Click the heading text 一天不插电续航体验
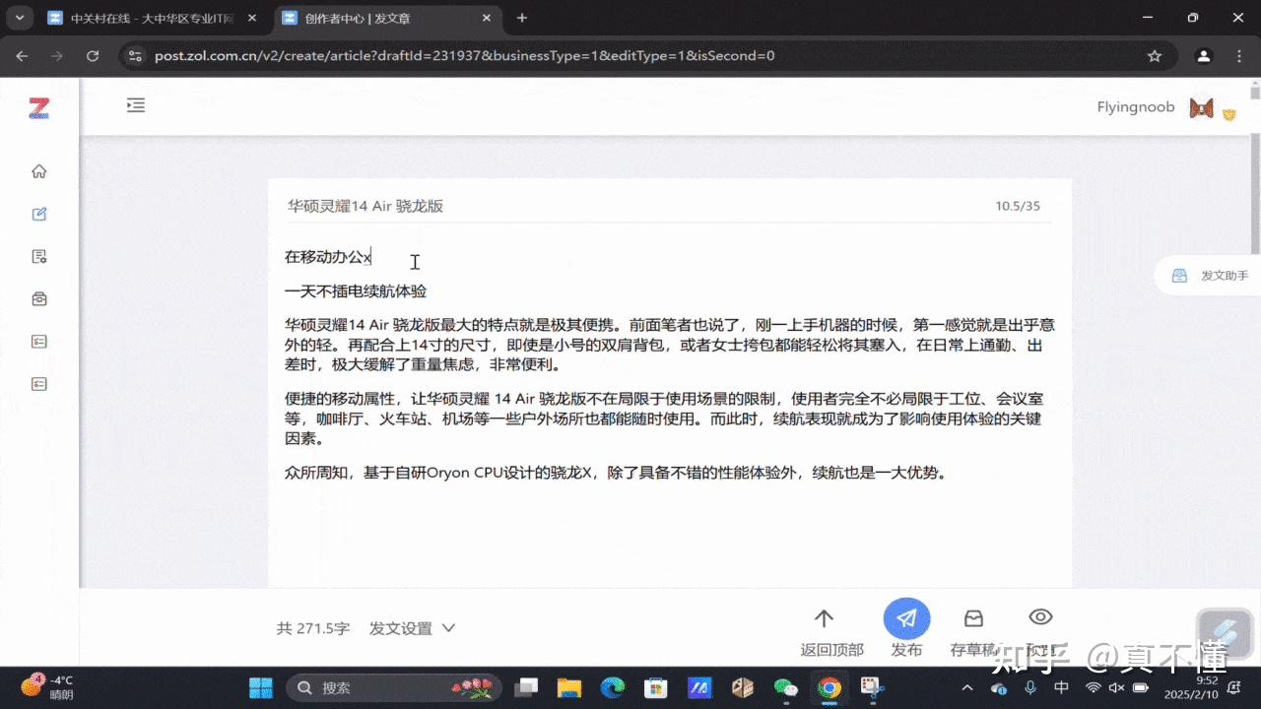Viewport: 1261px width, 709px height. (356, 291)
